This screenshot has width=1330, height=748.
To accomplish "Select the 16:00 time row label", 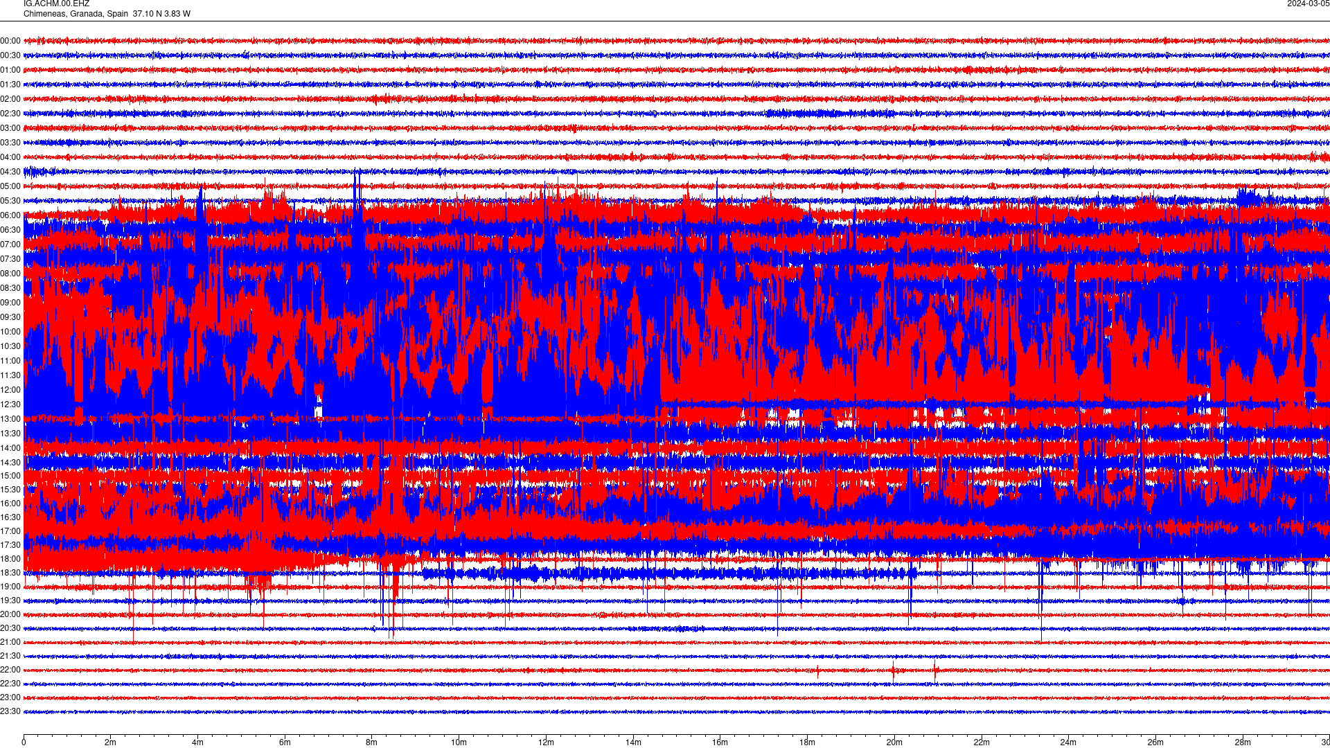I will coord(10,504).
